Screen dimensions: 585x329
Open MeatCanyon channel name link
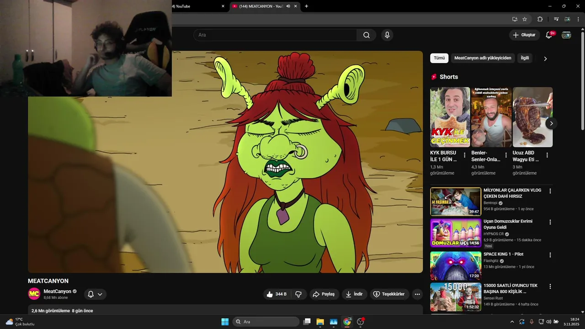pos(58,292)
